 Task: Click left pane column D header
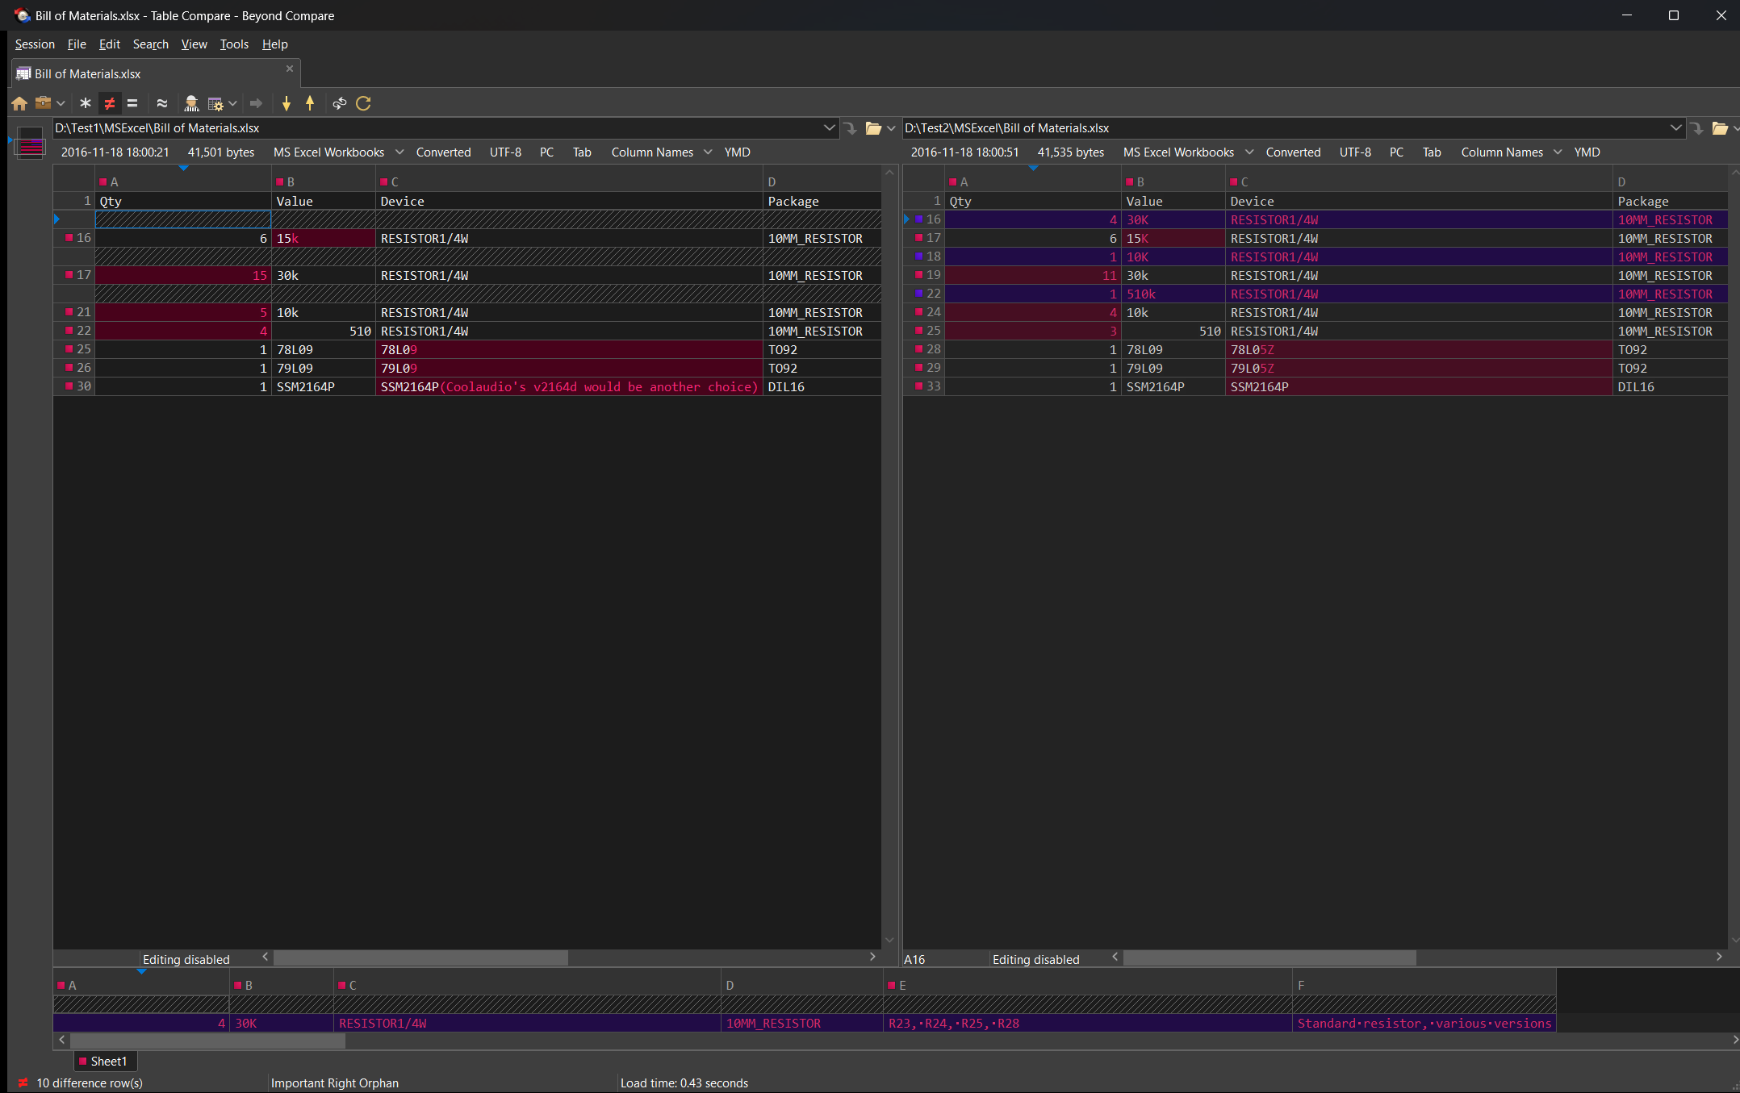(x=822, y=181)
